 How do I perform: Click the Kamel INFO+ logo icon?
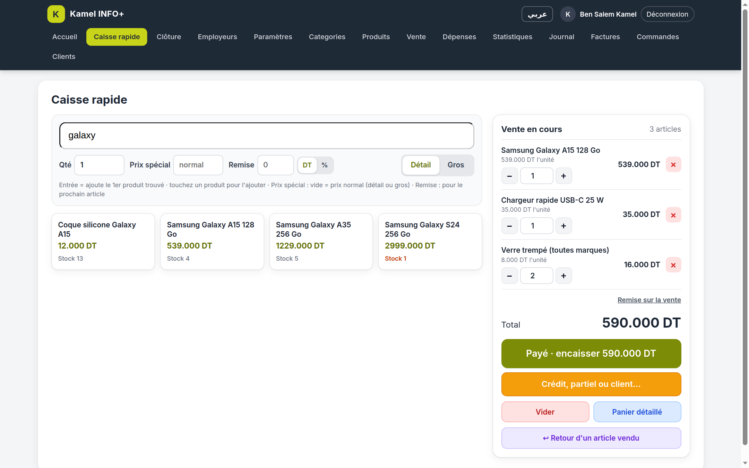[x=56, y=14]
